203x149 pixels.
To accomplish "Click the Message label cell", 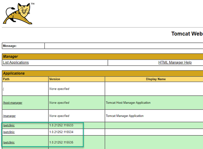I will [23, 46].
